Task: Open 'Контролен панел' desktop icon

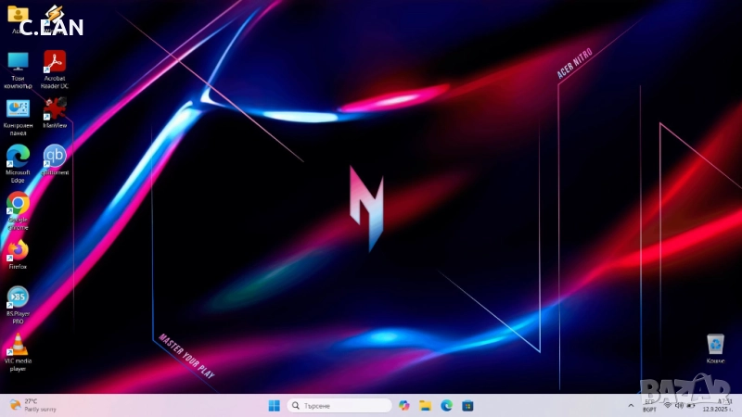Action: click(x=18, y=109)
